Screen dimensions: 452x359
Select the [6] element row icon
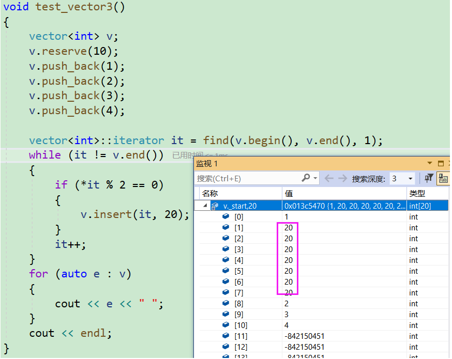(x=225, y=282)
